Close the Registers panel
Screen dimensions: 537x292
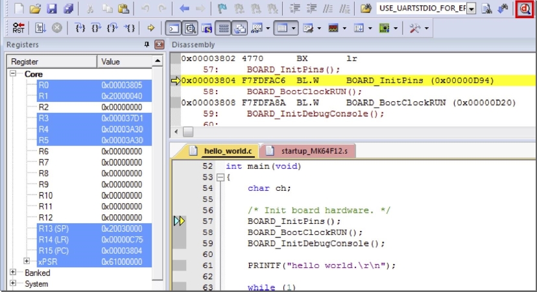pyautogui.click(x=159, y=45)
